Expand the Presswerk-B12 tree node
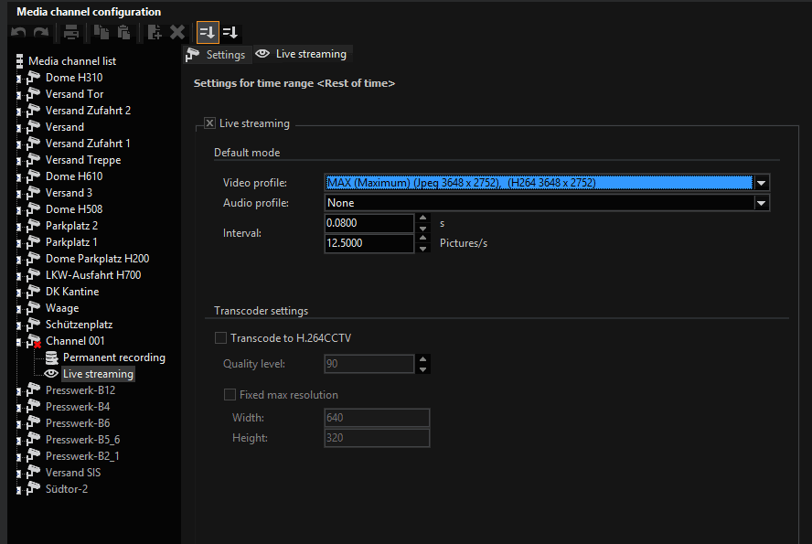Image resolution: width=812 pixels, height=544 pixels. click(18, 391)
